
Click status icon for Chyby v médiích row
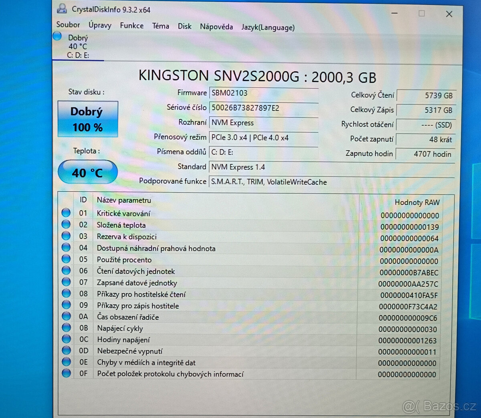66,361
